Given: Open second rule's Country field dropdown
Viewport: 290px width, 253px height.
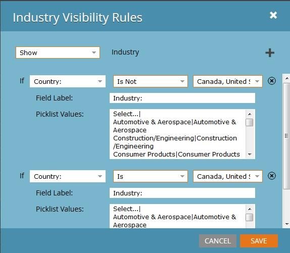Looking at the screenshot, I should (68, 176).
